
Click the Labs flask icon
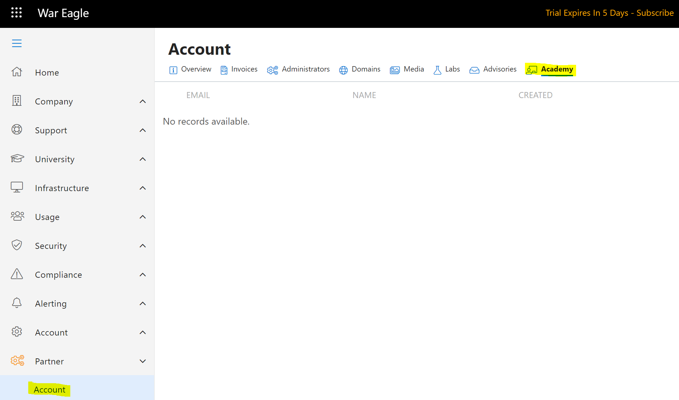coord(438,70)
